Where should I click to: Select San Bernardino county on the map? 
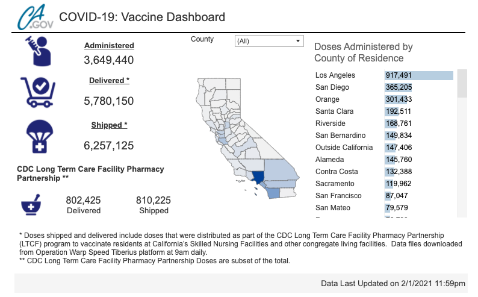tap(279, 169)
